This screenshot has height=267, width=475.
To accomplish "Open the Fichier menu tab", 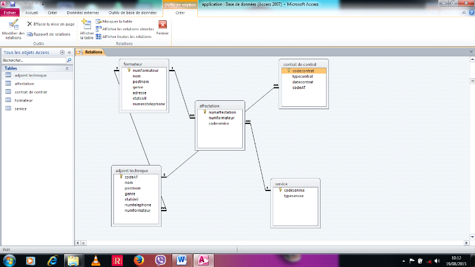I will tap(11, 12).
